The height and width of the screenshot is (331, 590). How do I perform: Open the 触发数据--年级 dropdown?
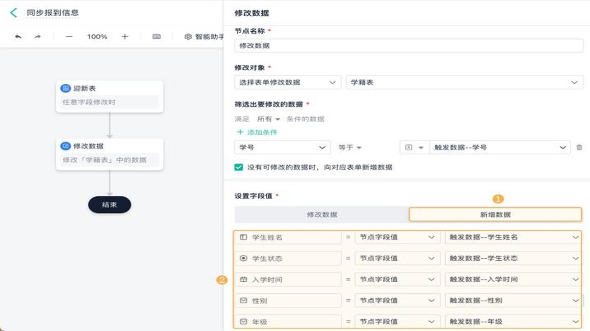513,321
